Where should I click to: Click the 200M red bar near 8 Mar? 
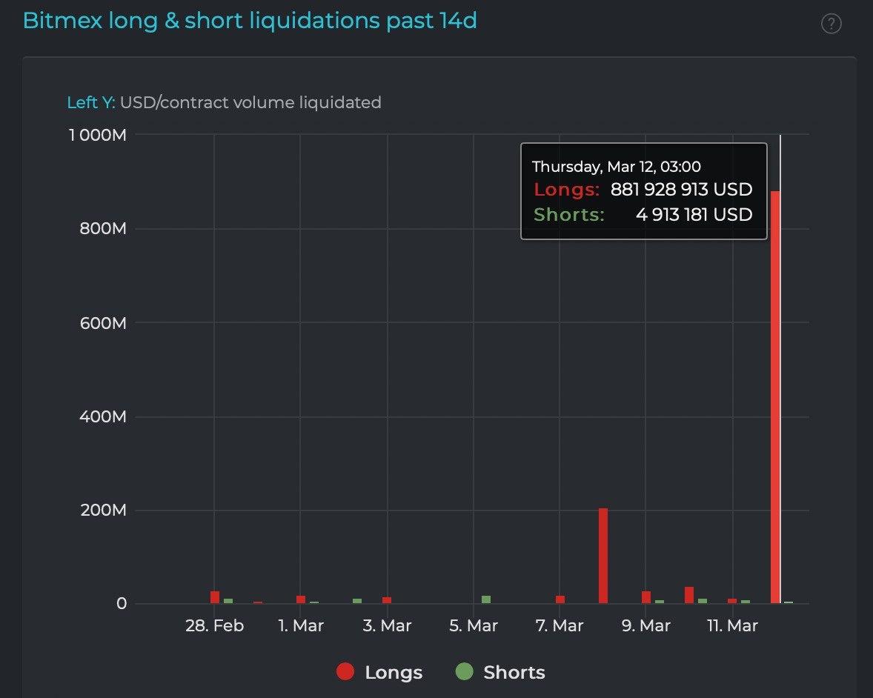coord(603,556)
